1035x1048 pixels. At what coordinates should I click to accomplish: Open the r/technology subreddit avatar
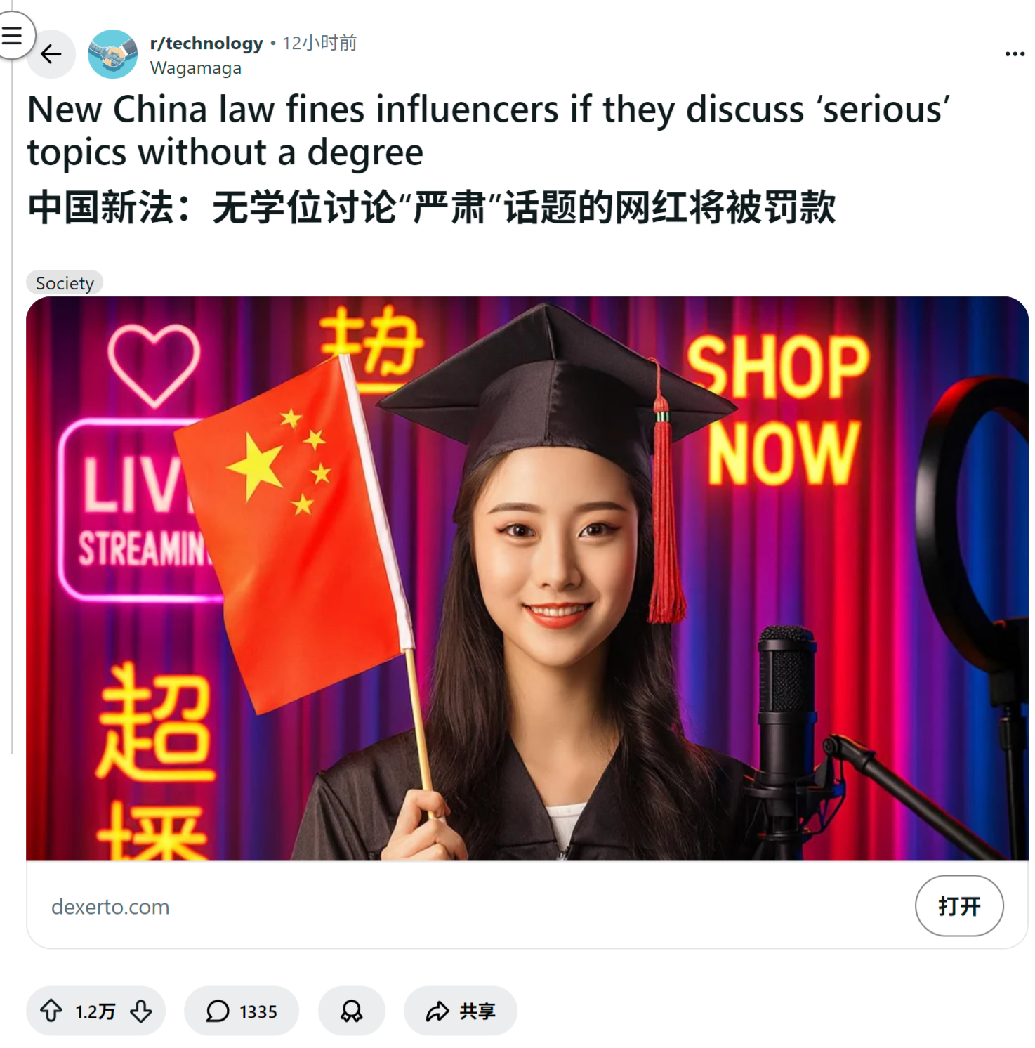coord(112,54)
